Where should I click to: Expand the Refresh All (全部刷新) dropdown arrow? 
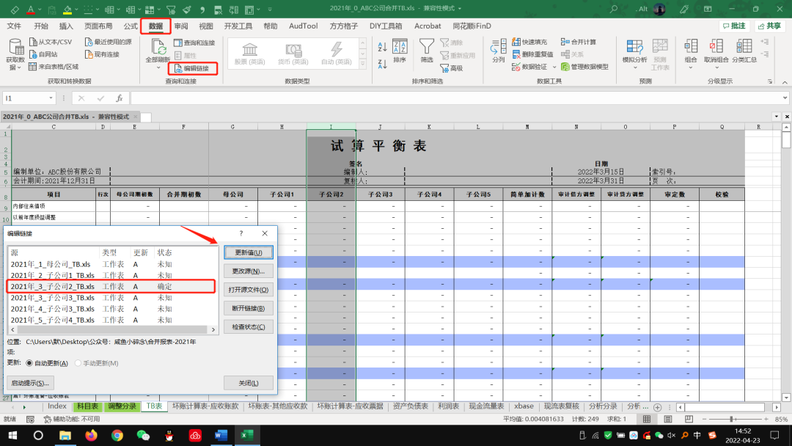point(158,67)
